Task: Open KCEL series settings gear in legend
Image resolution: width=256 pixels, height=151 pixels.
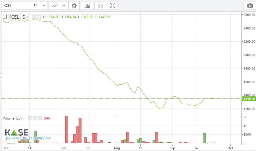Action: click(38, 17)
